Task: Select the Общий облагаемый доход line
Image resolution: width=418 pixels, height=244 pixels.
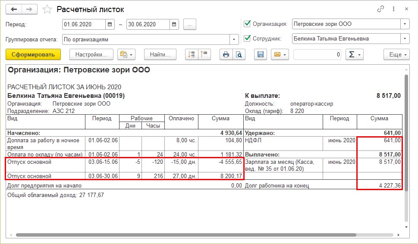Action: click(56, 195)
